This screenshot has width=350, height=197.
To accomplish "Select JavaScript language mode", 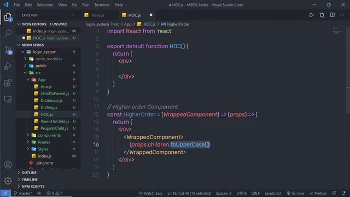I will pos(273,193).
